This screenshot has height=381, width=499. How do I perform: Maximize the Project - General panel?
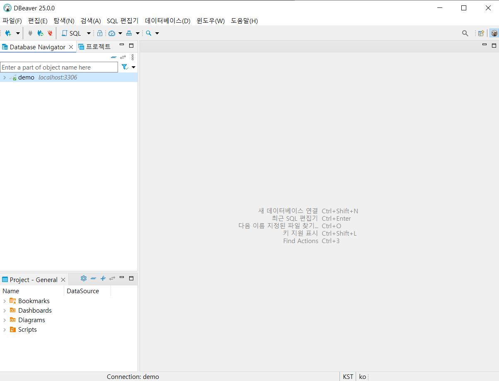(x=131, y=278)
